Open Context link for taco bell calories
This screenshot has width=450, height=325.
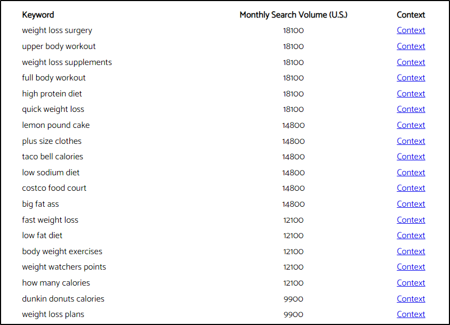point(411,157)
